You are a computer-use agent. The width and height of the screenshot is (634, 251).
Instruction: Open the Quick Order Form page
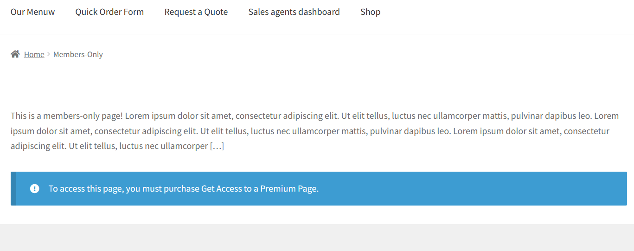coord(109,12)
